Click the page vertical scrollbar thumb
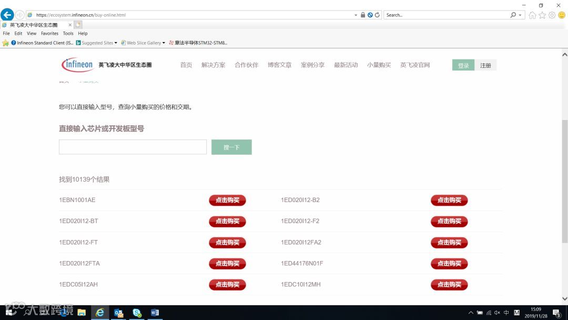The image size is (568, 320). (565, 181)
